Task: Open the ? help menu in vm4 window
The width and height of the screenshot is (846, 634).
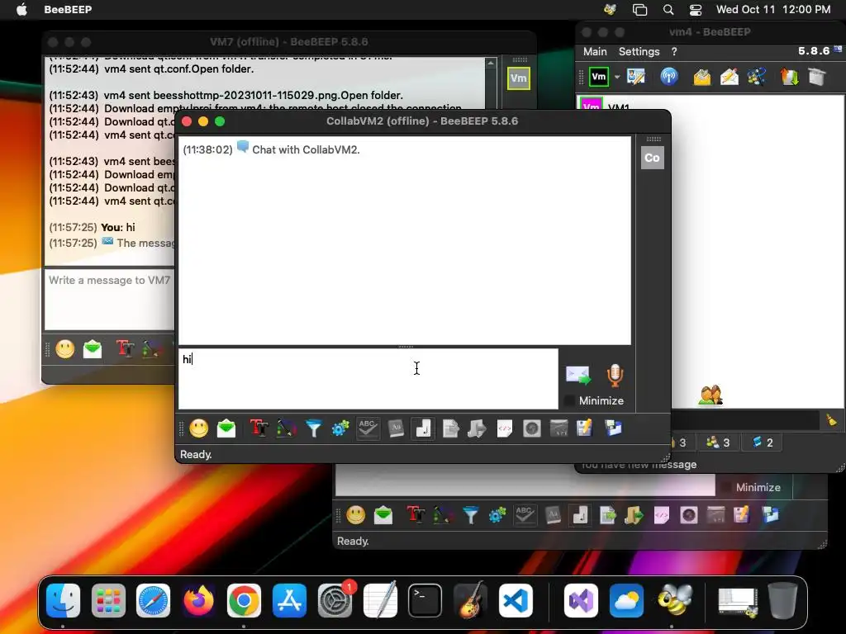Action: tap(674, 52)
